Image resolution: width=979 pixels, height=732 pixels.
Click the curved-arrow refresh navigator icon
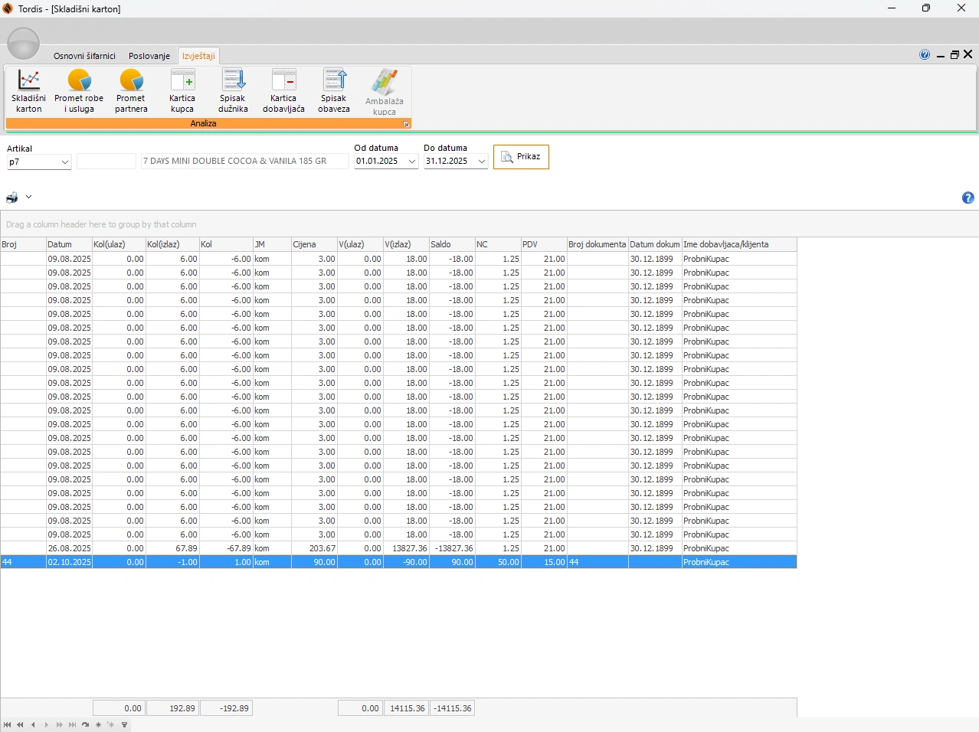(x=85, y=724)
